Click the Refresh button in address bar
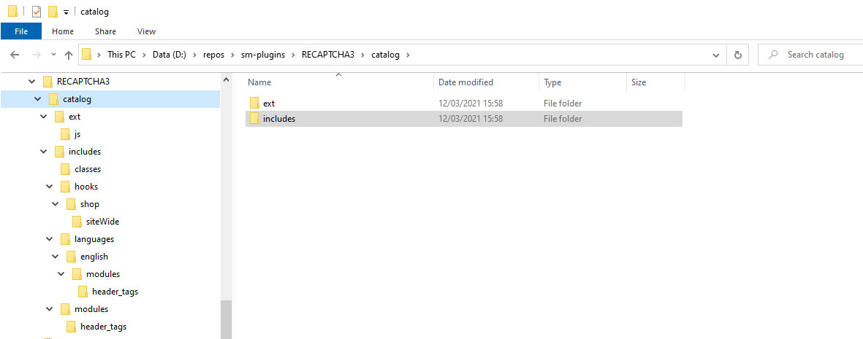The width and height of the screenshot is (863, 339). (x=738, y=55)
